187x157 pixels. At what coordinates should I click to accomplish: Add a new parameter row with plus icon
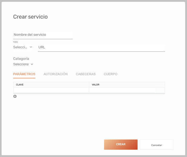click(15, 96)
